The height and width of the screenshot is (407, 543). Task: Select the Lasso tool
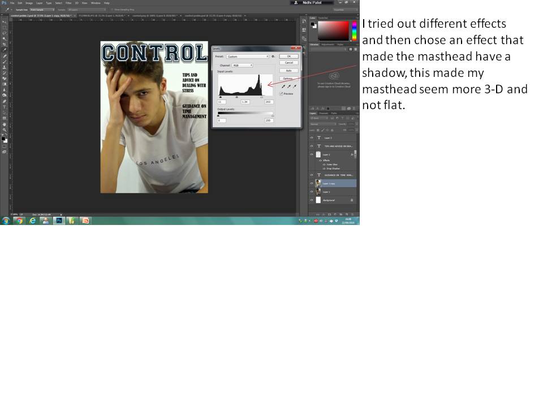coord(4,33)
